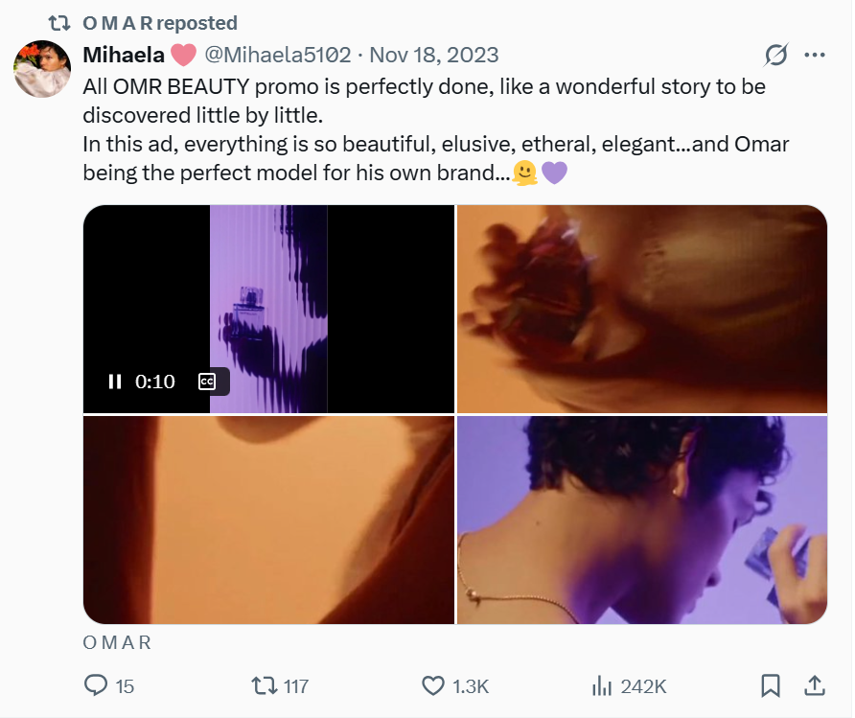This screenshot has height=718, width=855.
Task: Open the bottom-right purple portrait image
Action: [x=641, y=520]
